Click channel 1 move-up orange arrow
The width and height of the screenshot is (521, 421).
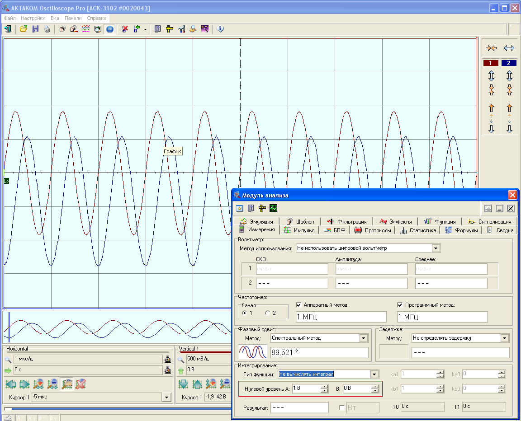pos(491,108)
